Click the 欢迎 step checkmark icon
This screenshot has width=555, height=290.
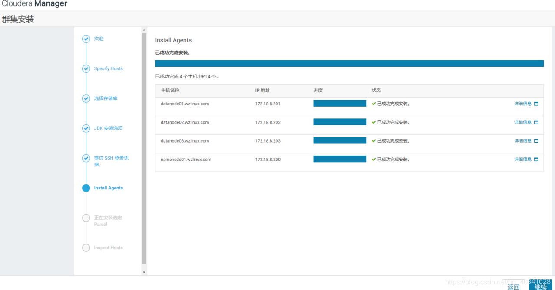(86, 39)
